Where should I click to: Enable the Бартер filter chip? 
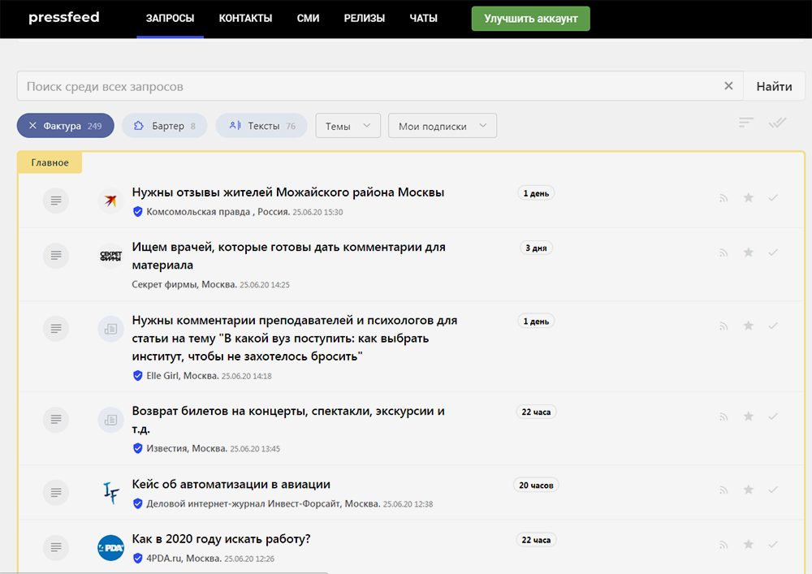(165, 126)
